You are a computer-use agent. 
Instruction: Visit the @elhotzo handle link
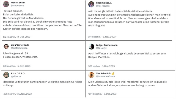point(16,76)
